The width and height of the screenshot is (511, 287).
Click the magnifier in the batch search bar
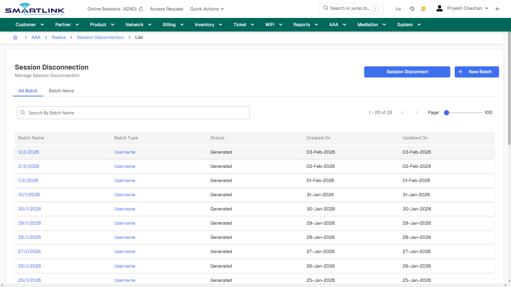tap(22, 112)
